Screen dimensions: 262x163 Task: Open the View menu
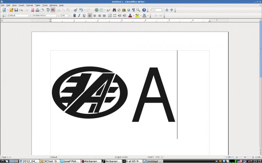coord(14,5)
